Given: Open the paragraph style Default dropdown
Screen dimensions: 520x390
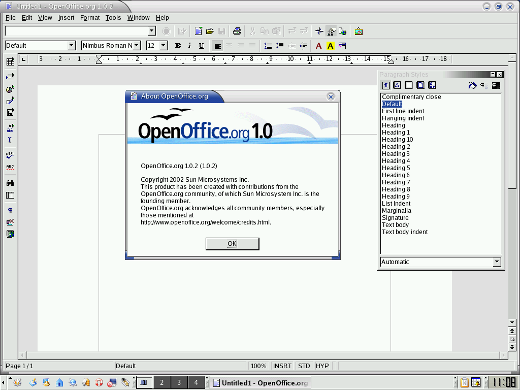Looking at the screenshot, I should pos(71,45).
